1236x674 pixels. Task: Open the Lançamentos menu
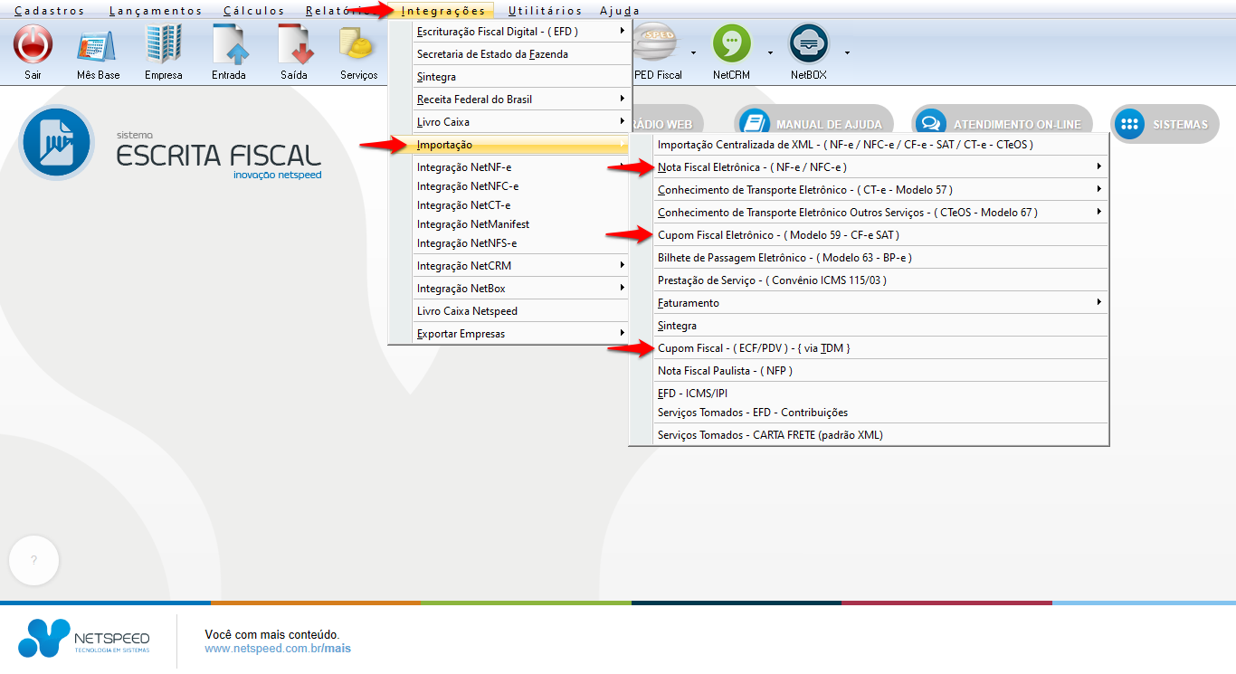pos(156,11)
